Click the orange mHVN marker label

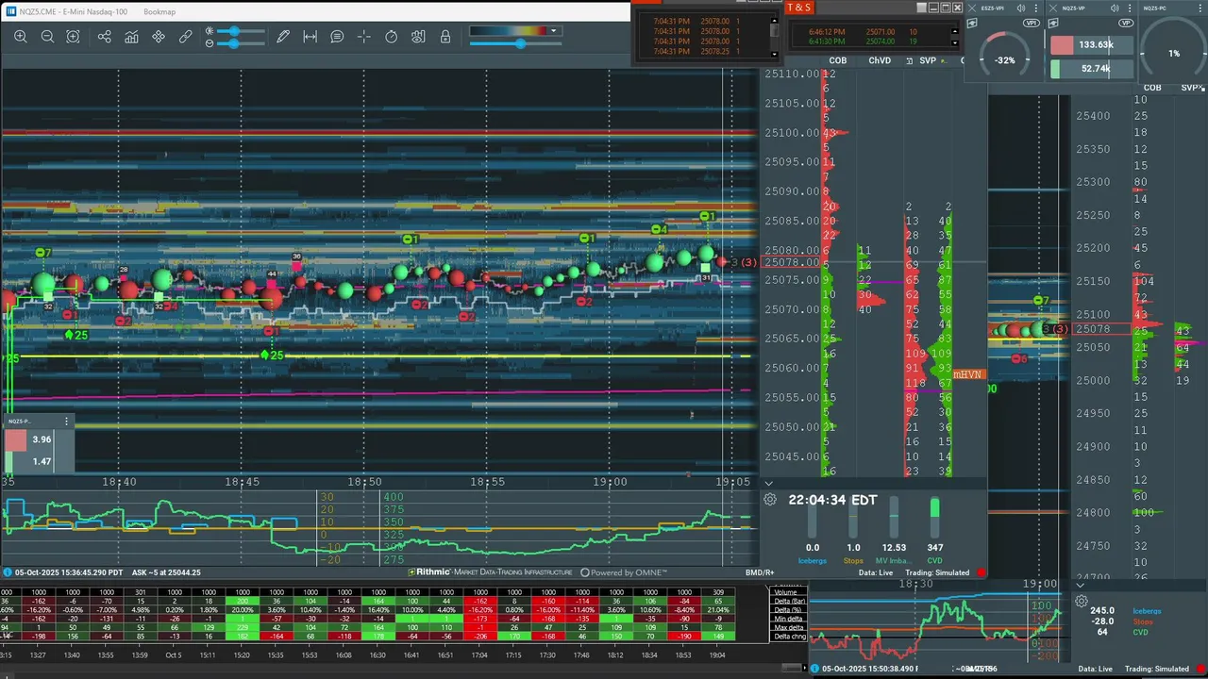pos(967,374)
